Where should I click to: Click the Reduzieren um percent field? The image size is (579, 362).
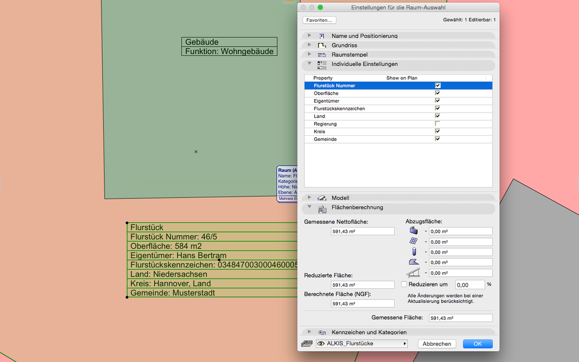[469, 285]
